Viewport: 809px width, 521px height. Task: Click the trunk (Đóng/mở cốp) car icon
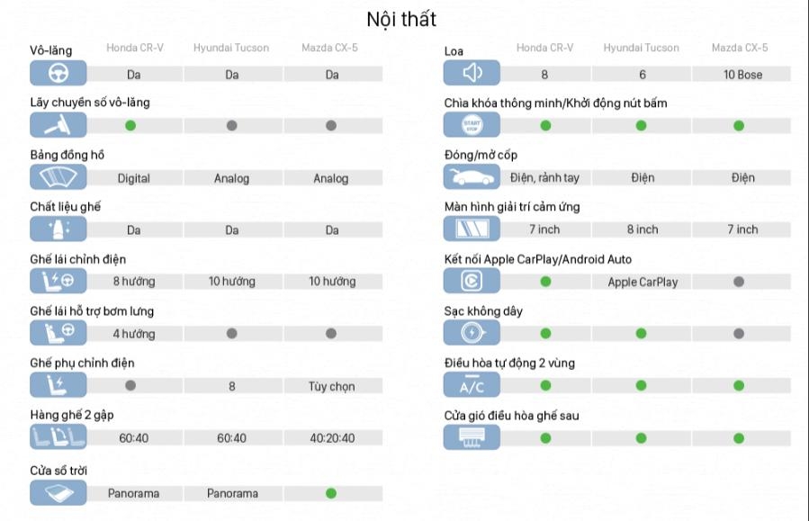472,177
